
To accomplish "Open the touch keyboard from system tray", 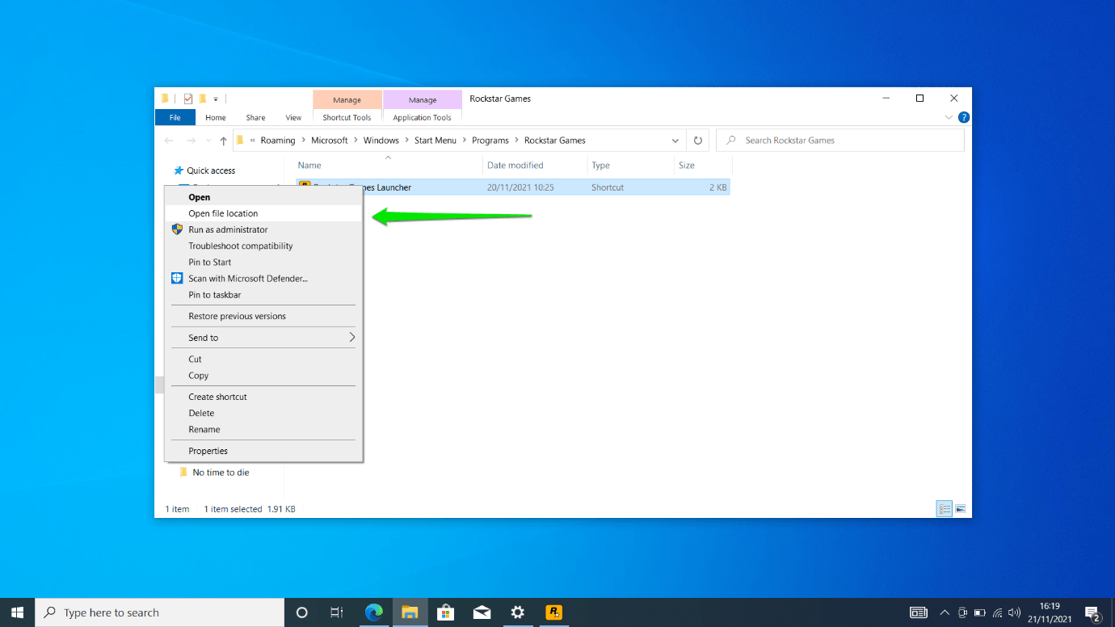I will tap(918, 612).
